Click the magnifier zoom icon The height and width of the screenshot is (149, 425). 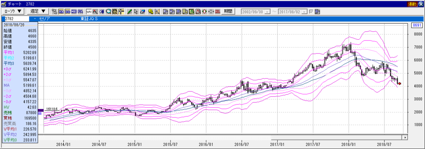tap(108, 12)
